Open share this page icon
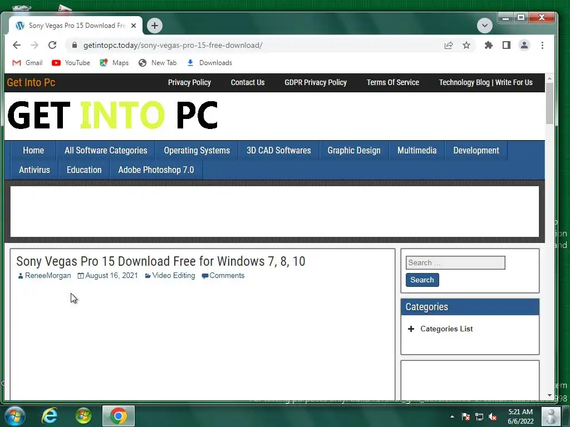Image resolution: width=570 pixels, height=427 pixels. pos(449,45)
